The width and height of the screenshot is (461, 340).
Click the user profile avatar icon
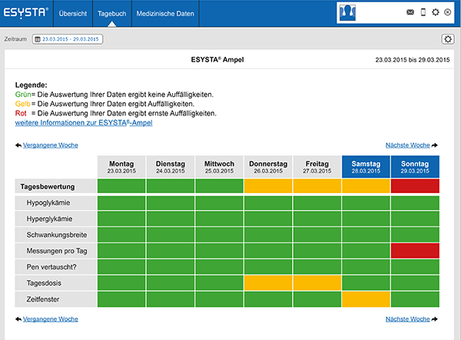347,12
